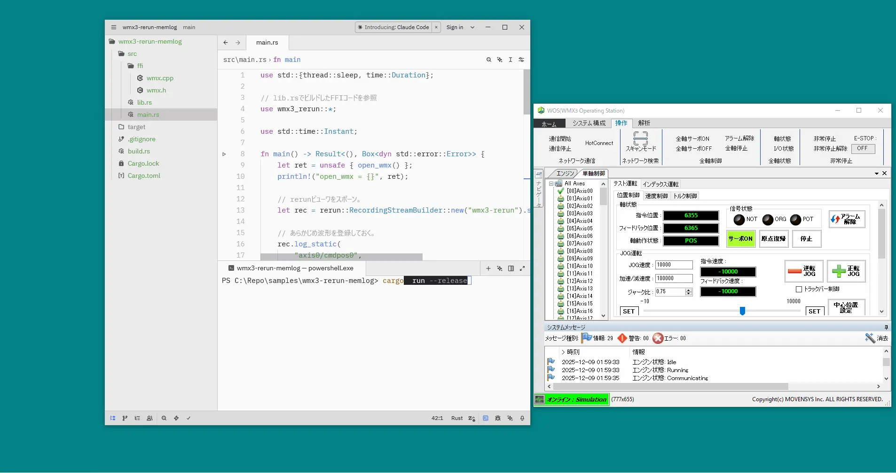This screenshot has height=473, width=896.
Task: Maximize the terminal panel with zoom icon
Action: click(x=522, y=268)
